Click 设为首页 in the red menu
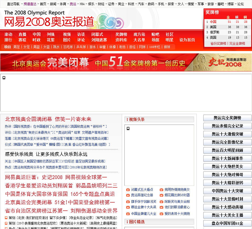The width and height of the screenshot is (252, 229). [x=187, y=40]
